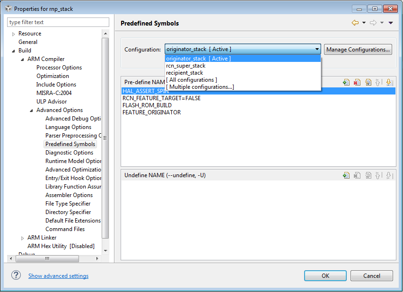Select recipient_stack configuration option
The width and height of the screenshot is (403, 292).
(x=184, y=73)
